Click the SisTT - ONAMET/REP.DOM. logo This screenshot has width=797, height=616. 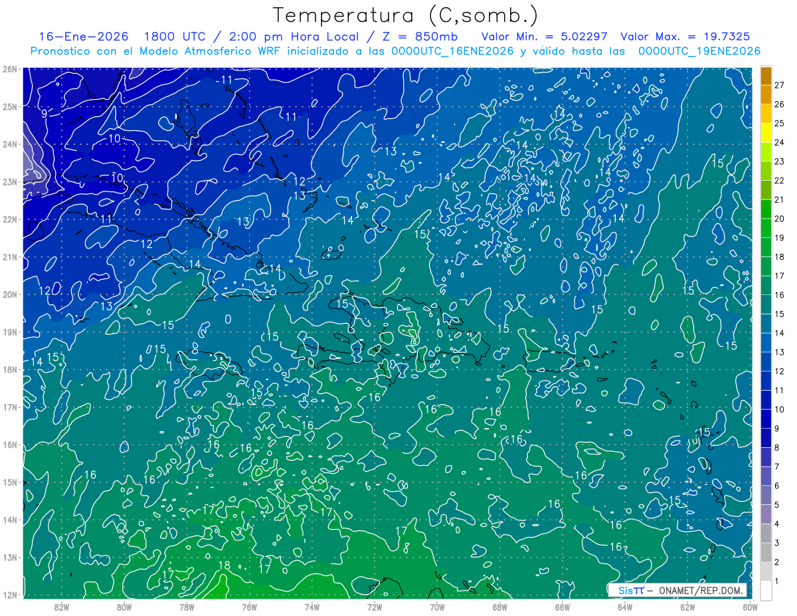click(677, 590)
